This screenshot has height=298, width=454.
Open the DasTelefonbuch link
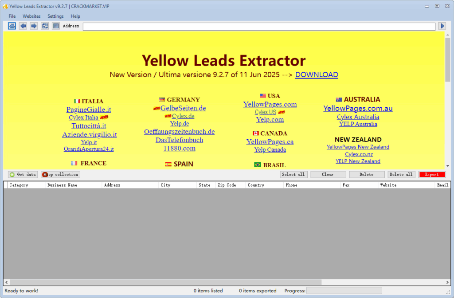click(179, 140)
